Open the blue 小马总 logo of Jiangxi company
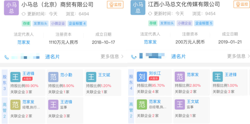250x124 pixels. (x=138, y=8)
